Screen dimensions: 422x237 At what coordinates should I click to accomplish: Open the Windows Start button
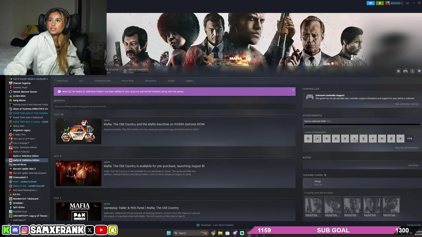click(169, 233)
